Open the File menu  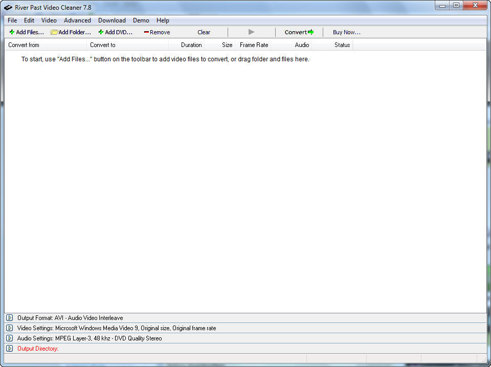(x=12, y=20)
